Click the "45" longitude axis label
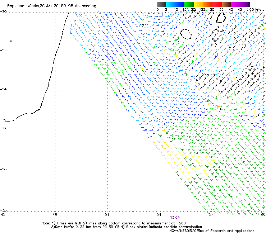 tap(3, 214)
